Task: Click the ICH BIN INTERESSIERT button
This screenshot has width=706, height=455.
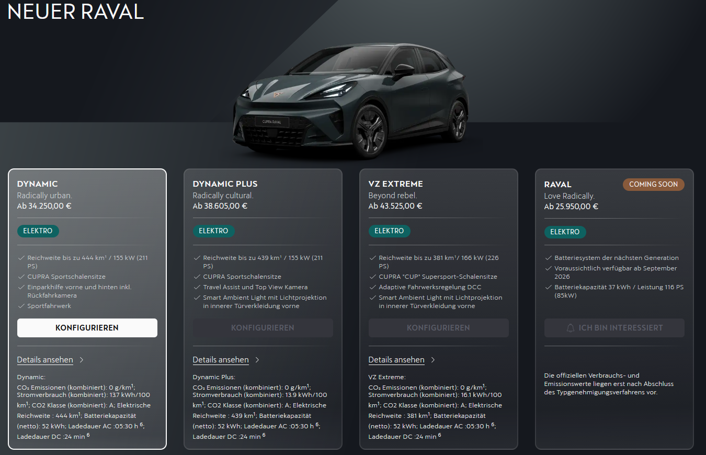Action: pyautogui.click(x=614, y=328)
